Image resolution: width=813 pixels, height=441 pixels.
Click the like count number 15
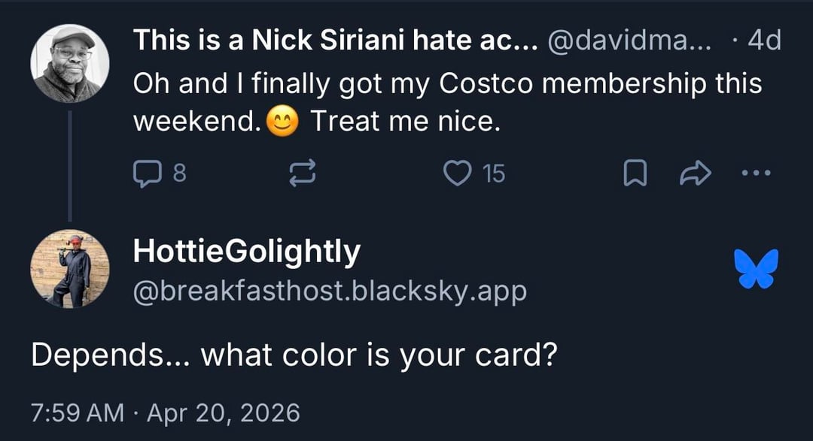tap(493, 174)
